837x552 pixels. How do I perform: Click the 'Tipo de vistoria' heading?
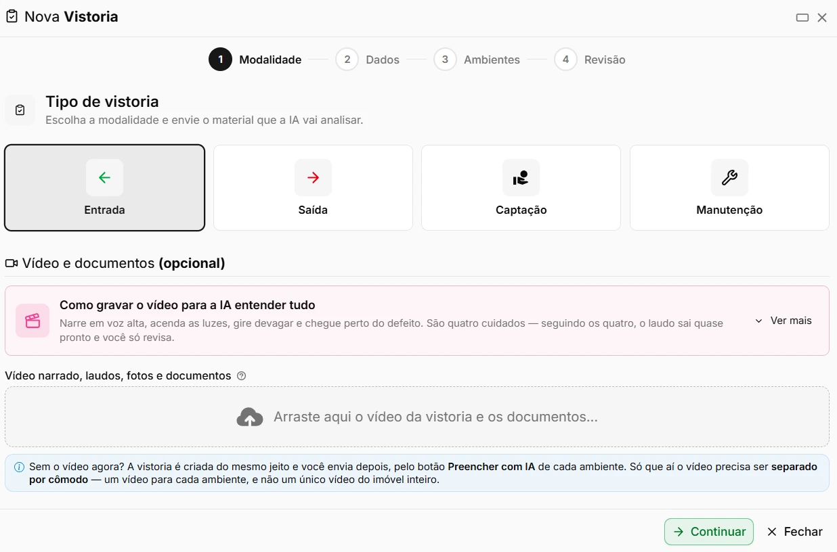[102, 101]
